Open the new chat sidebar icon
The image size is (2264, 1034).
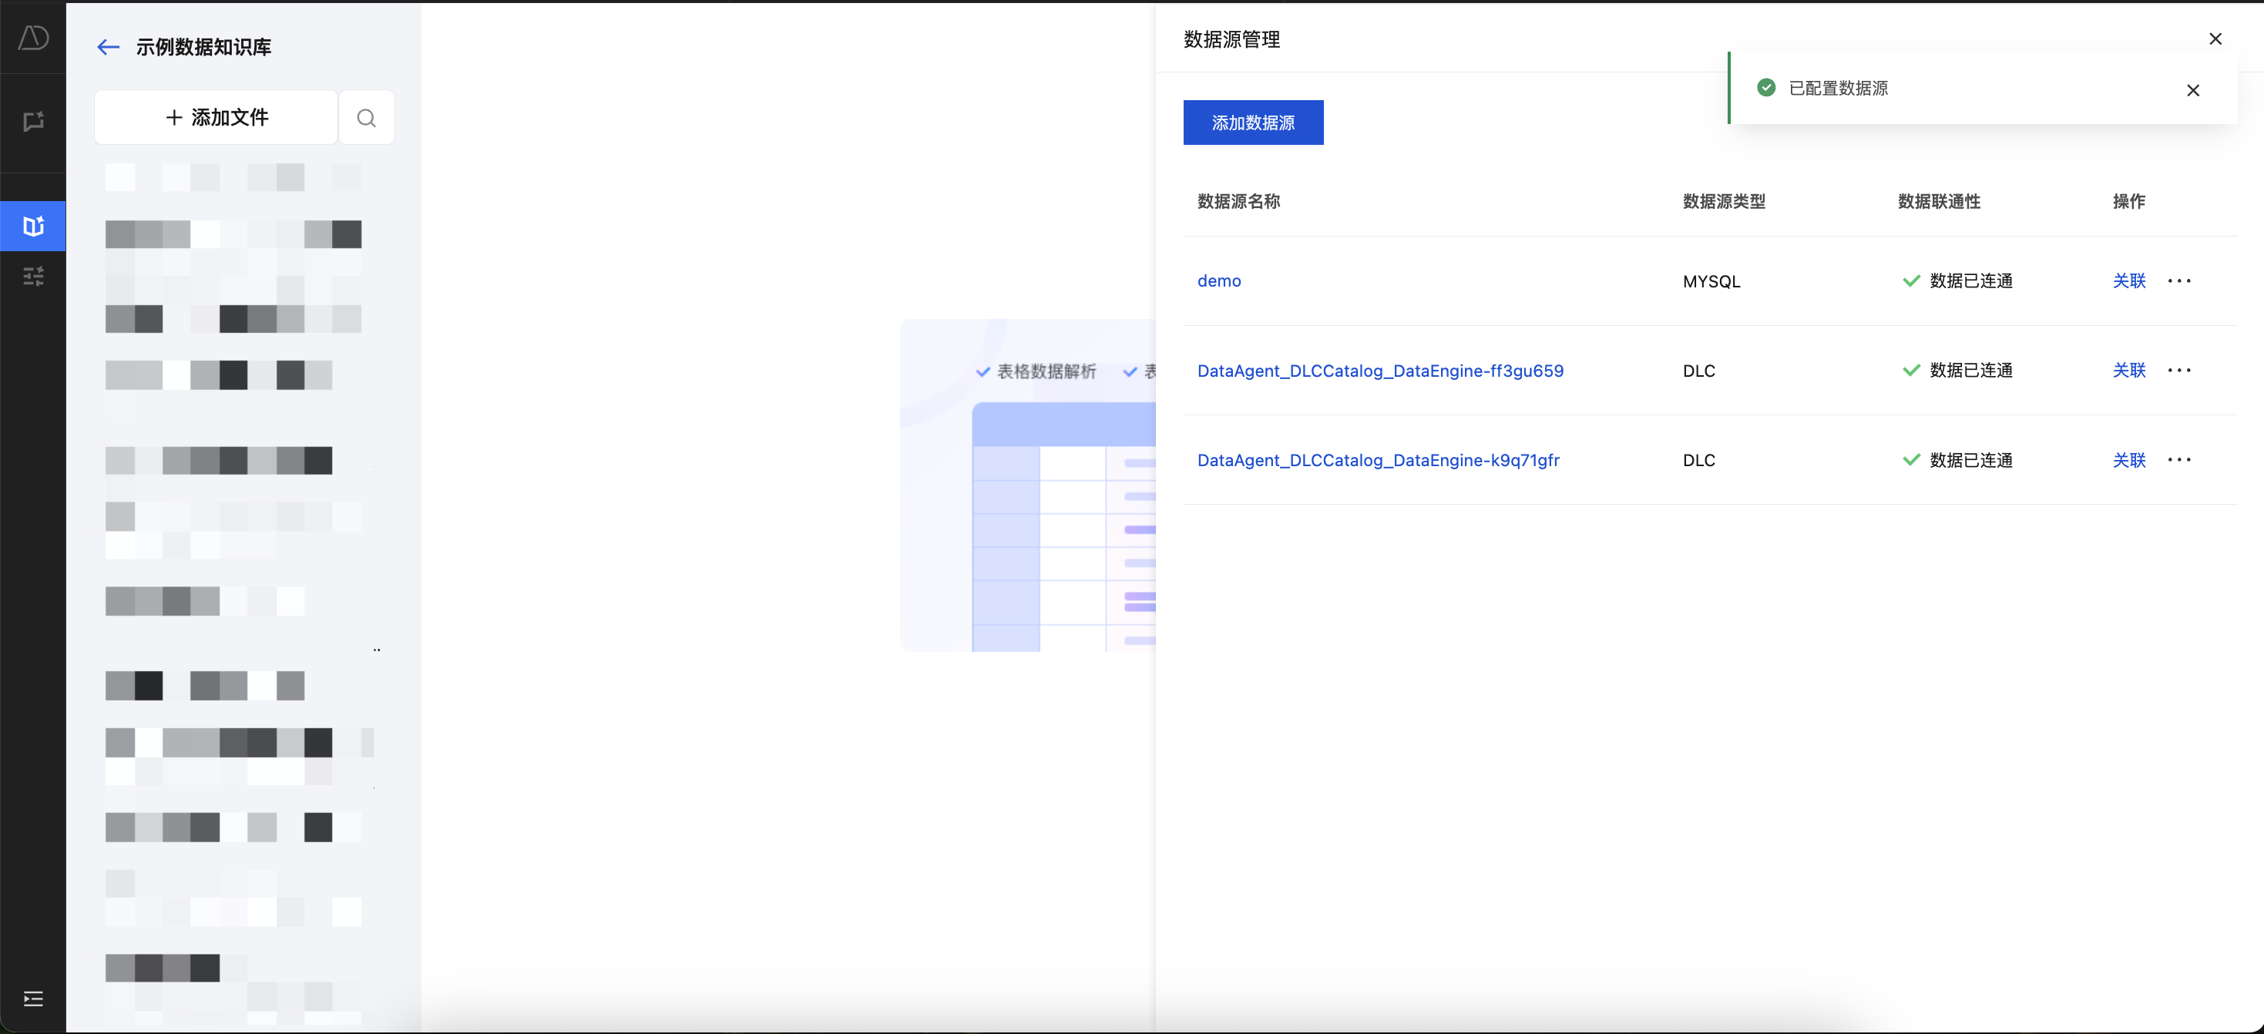33,121
